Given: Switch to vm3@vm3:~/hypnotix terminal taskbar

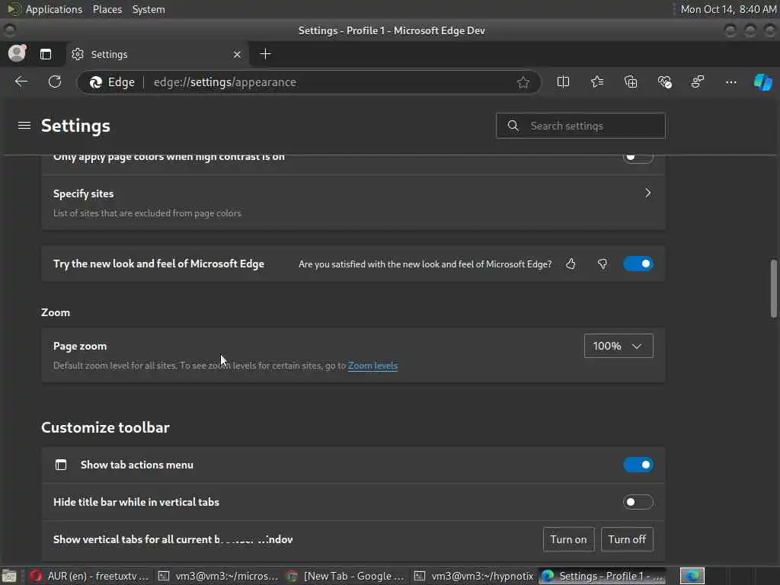Looking at the screenshot, I should (474, 576).
